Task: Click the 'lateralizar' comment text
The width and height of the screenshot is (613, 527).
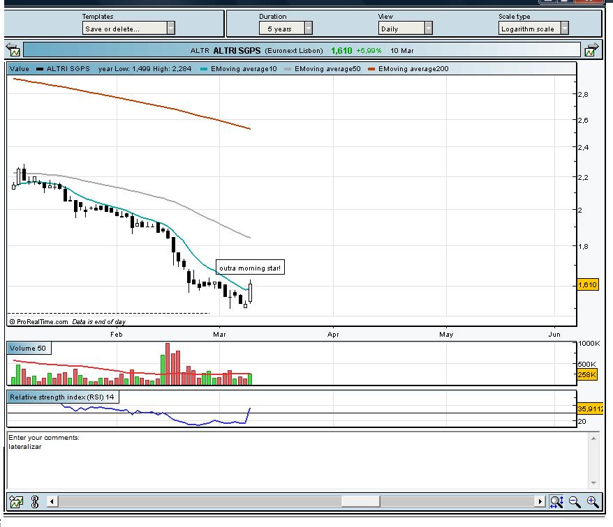Action: tap(24, 447)
